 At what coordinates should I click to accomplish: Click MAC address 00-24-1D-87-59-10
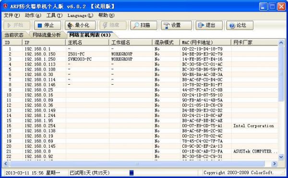coord(202,95)
